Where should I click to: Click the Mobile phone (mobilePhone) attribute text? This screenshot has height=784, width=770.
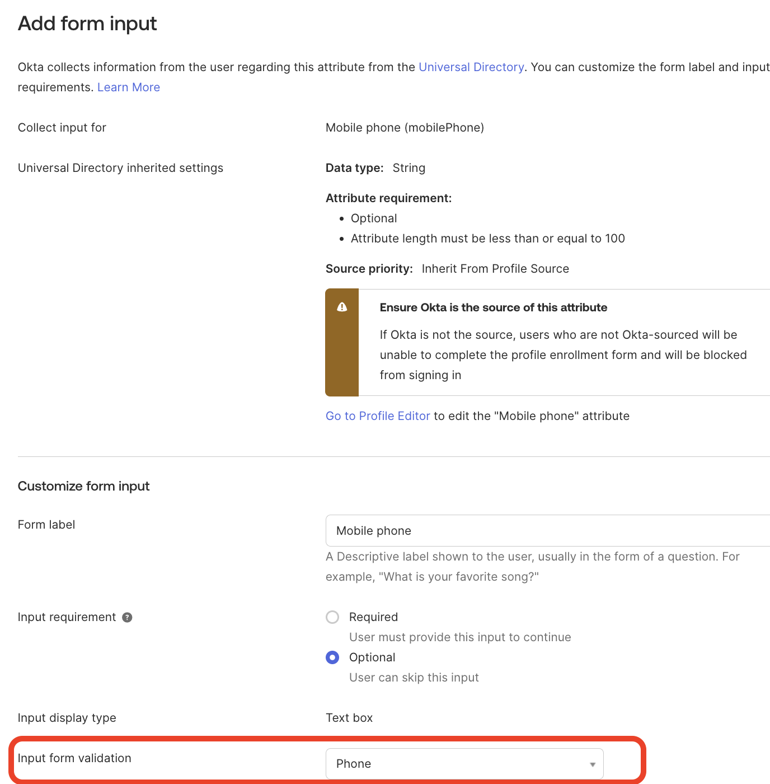(405, 127)
